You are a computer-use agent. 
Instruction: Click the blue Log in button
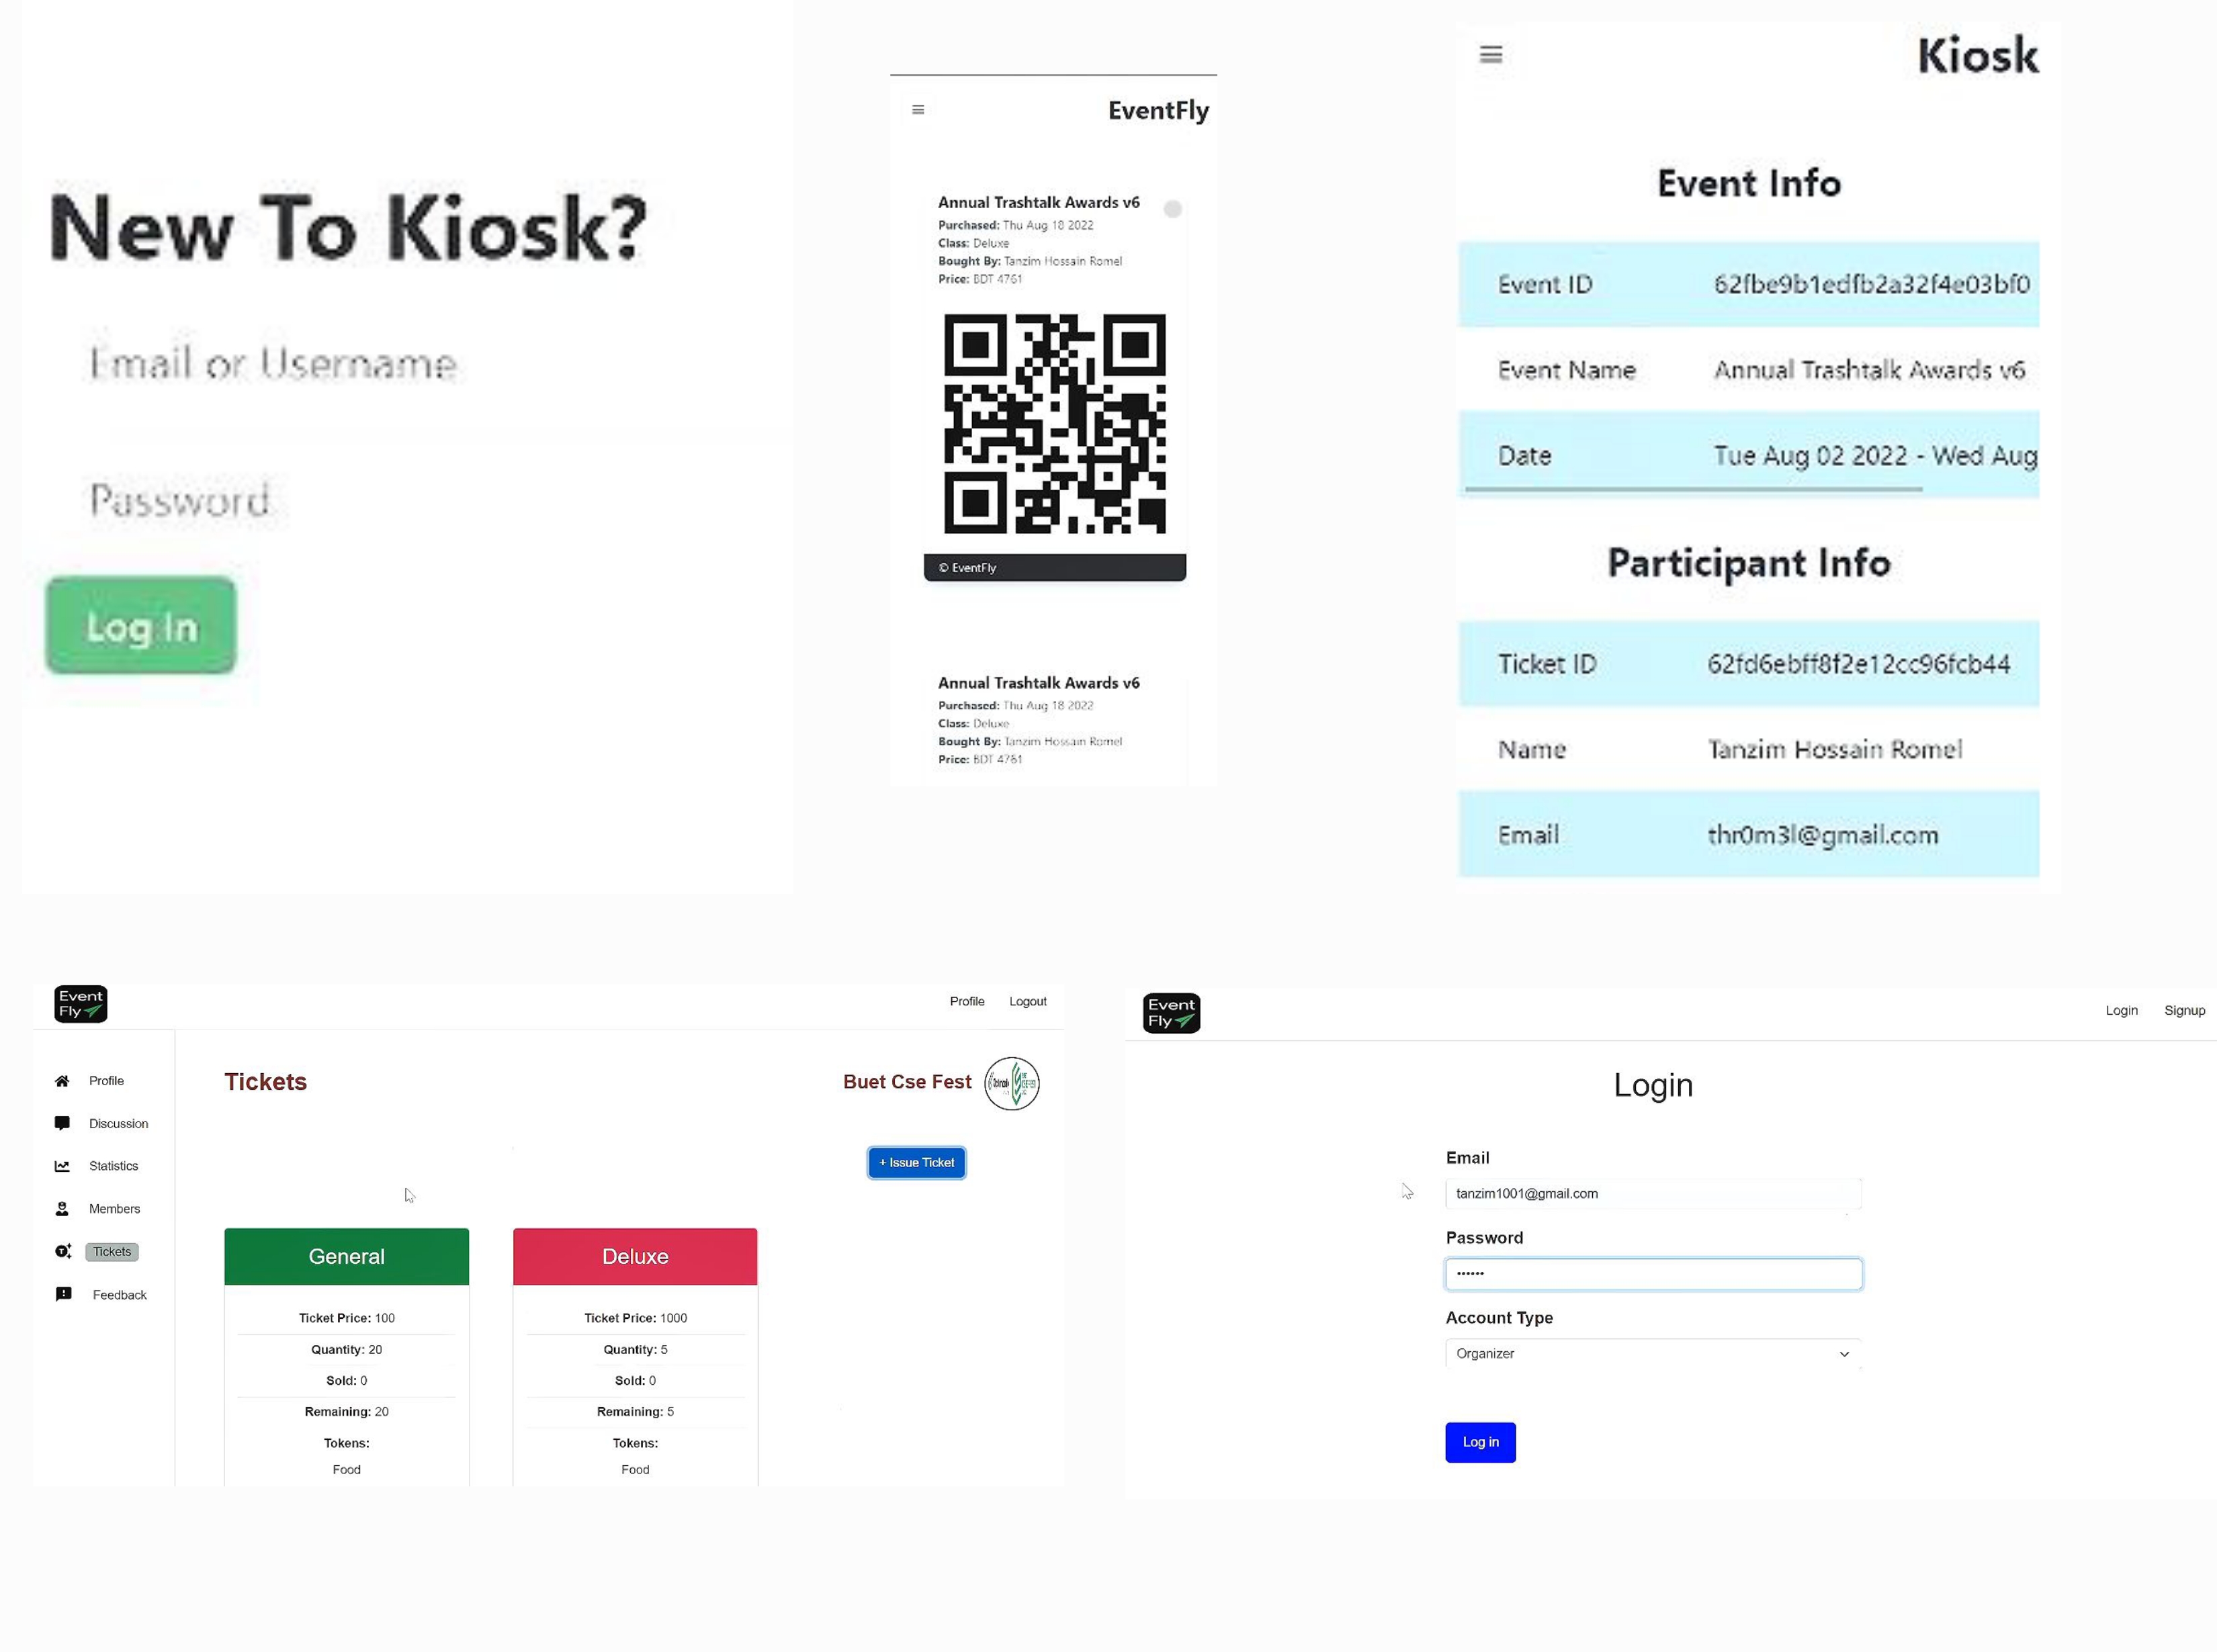point(1481,1442)
